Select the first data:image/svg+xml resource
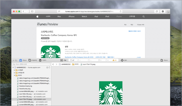 (34, 78)
